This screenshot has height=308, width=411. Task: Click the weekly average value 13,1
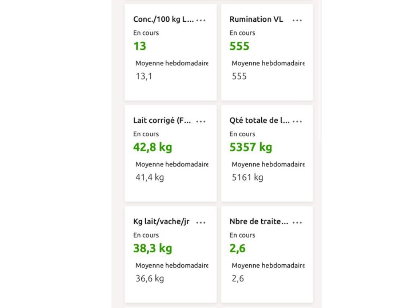point(144,76)
